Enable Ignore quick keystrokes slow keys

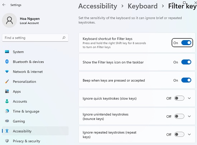179,98
